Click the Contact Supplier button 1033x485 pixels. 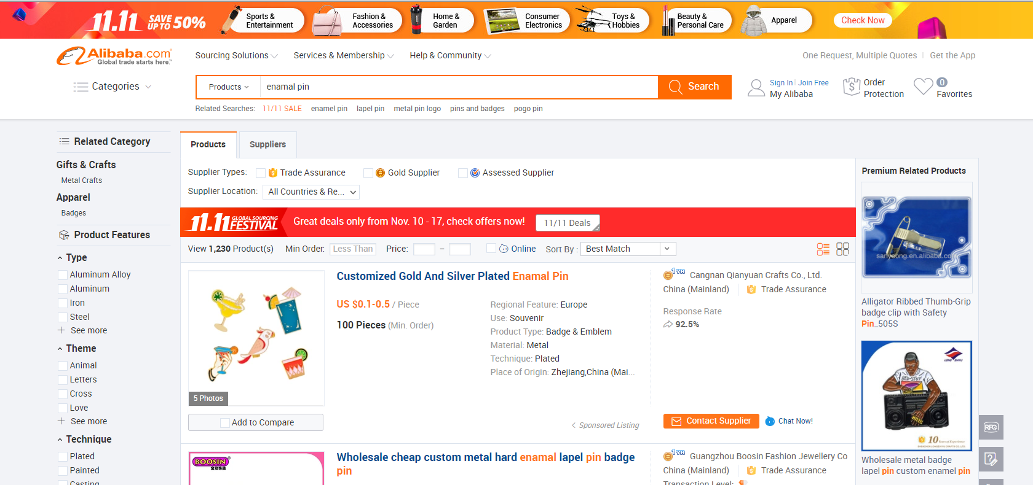(x=711, y=421)
